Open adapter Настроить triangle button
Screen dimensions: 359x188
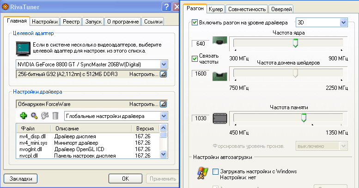click(163, 74)
